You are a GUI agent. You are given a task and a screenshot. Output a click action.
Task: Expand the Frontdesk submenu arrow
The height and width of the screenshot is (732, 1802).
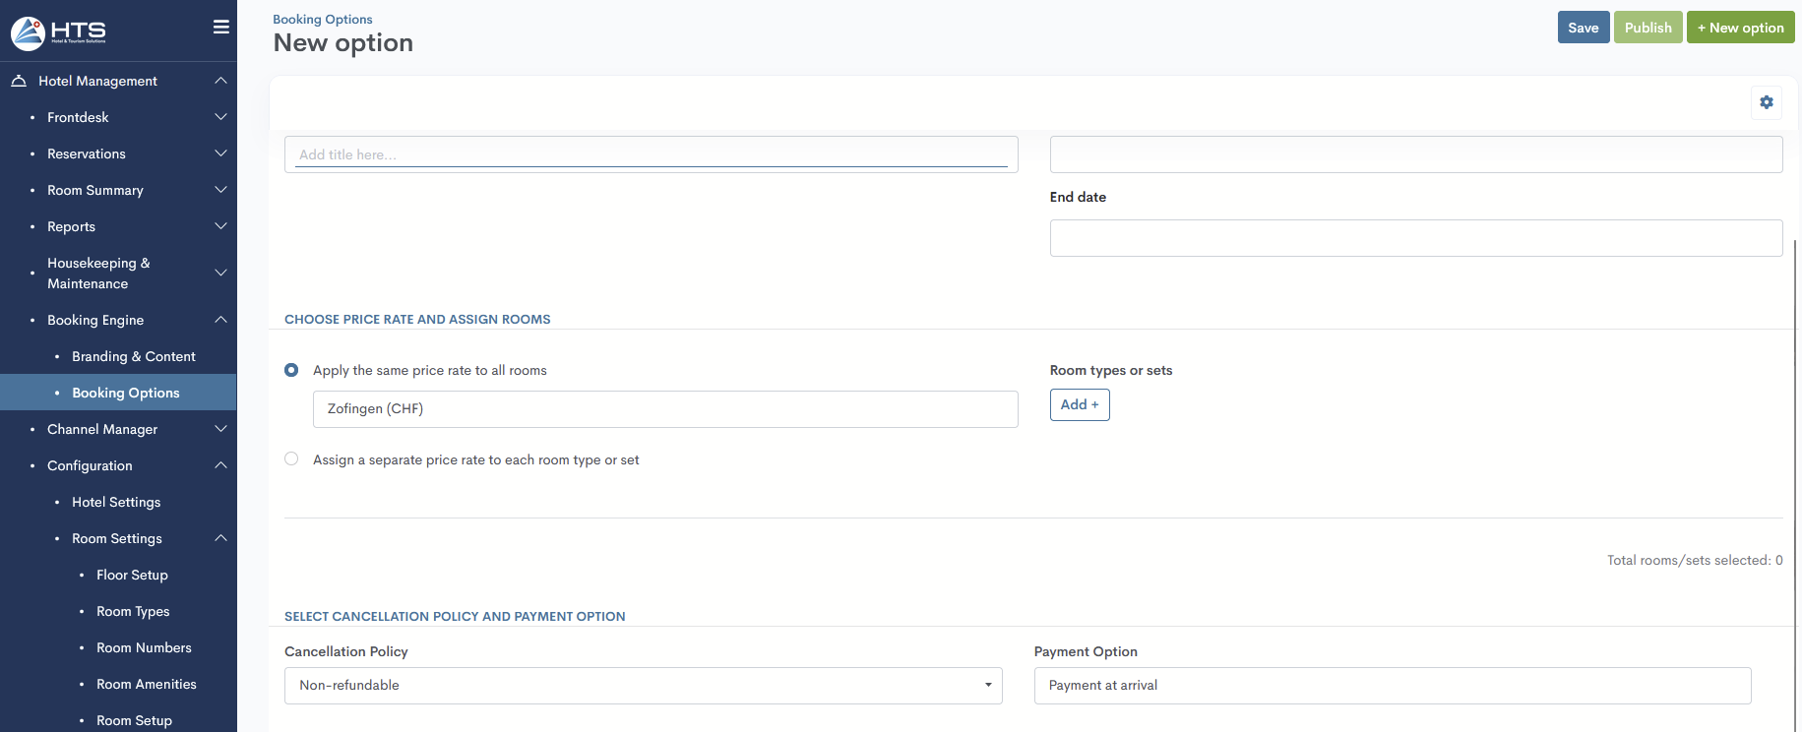(220, 117)
